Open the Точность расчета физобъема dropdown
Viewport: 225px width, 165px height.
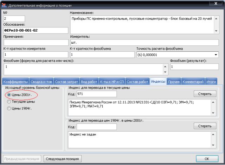(x=216, y=55)
